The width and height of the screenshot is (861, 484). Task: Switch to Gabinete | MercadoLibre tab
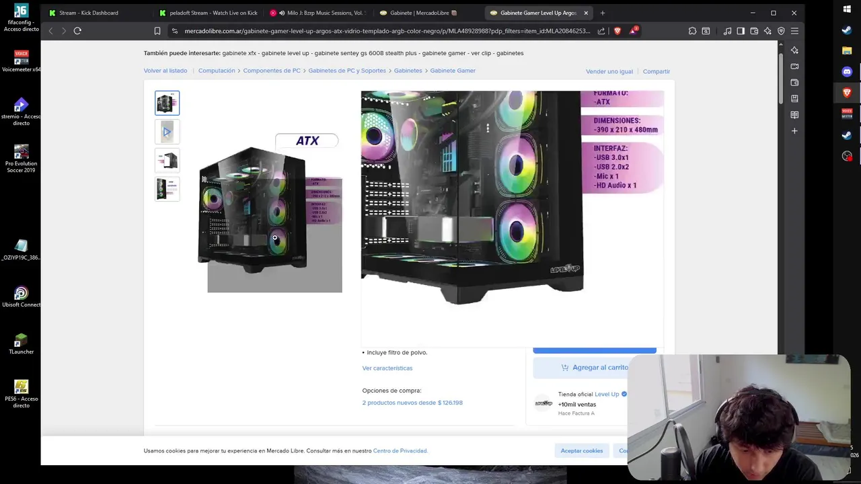tap(428, 13)
